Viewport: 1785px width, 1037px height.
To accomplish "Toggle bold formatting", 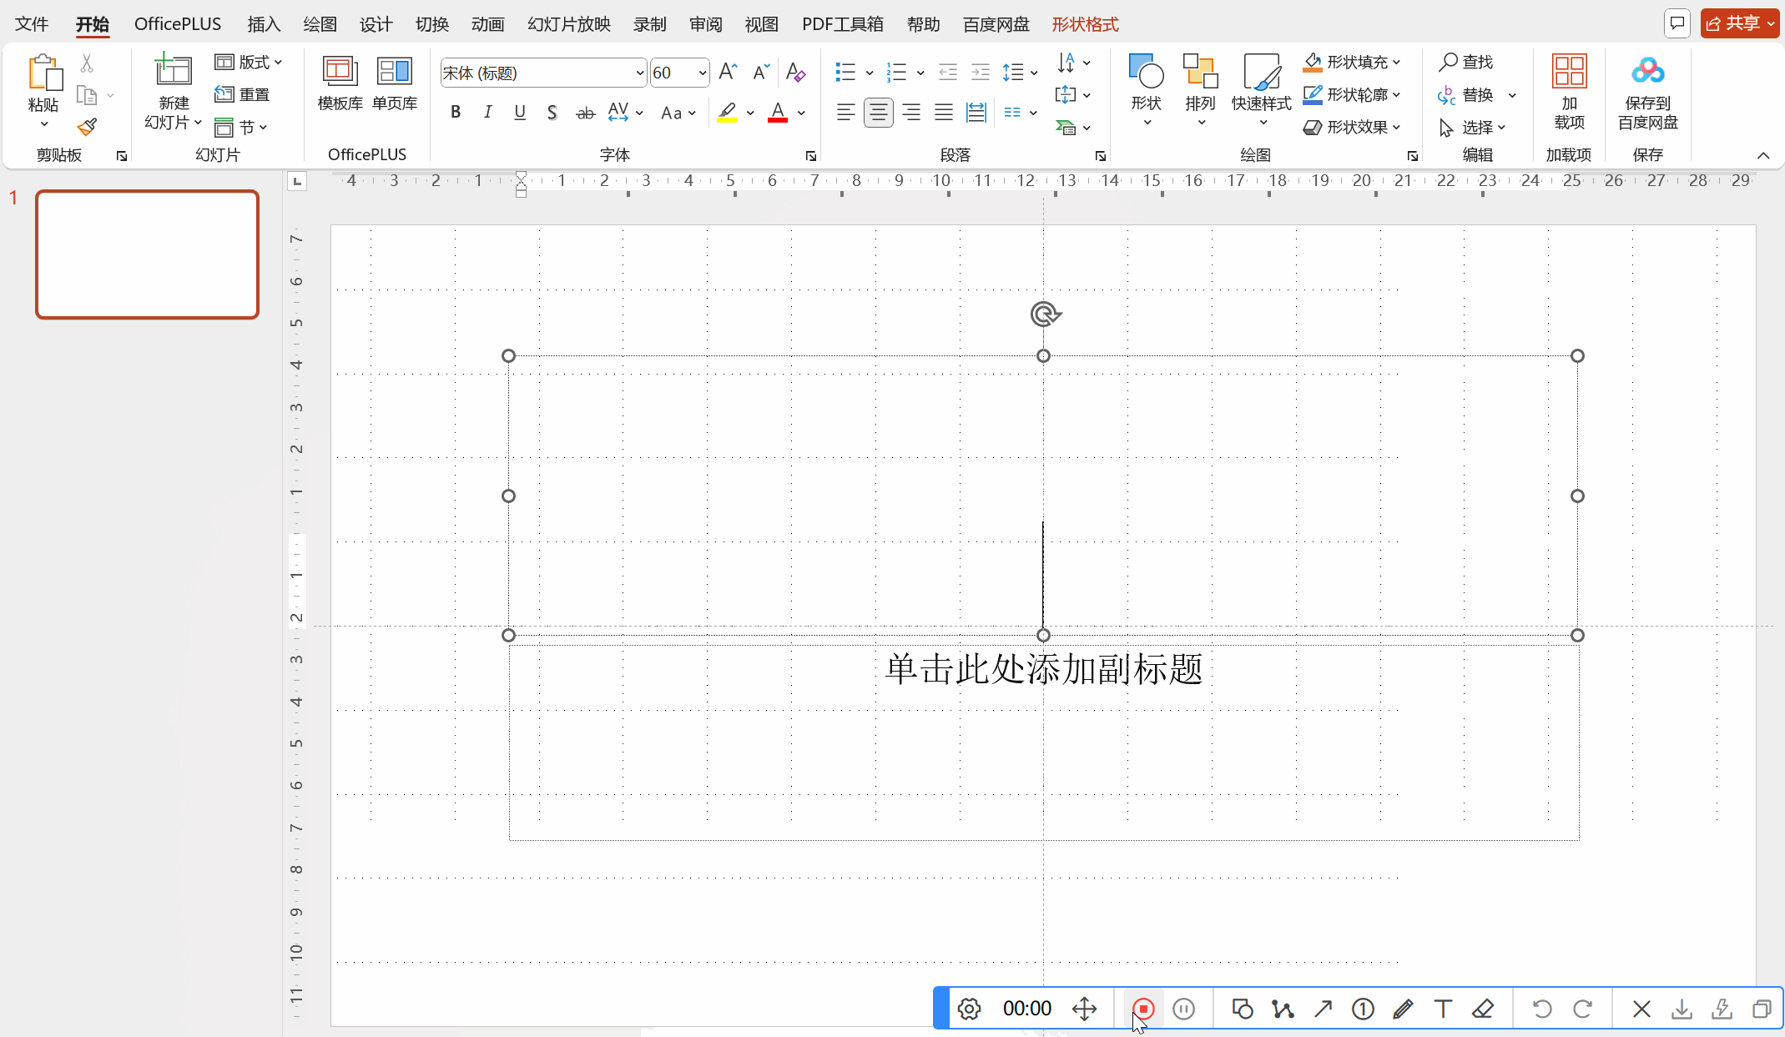I will 456,113.
